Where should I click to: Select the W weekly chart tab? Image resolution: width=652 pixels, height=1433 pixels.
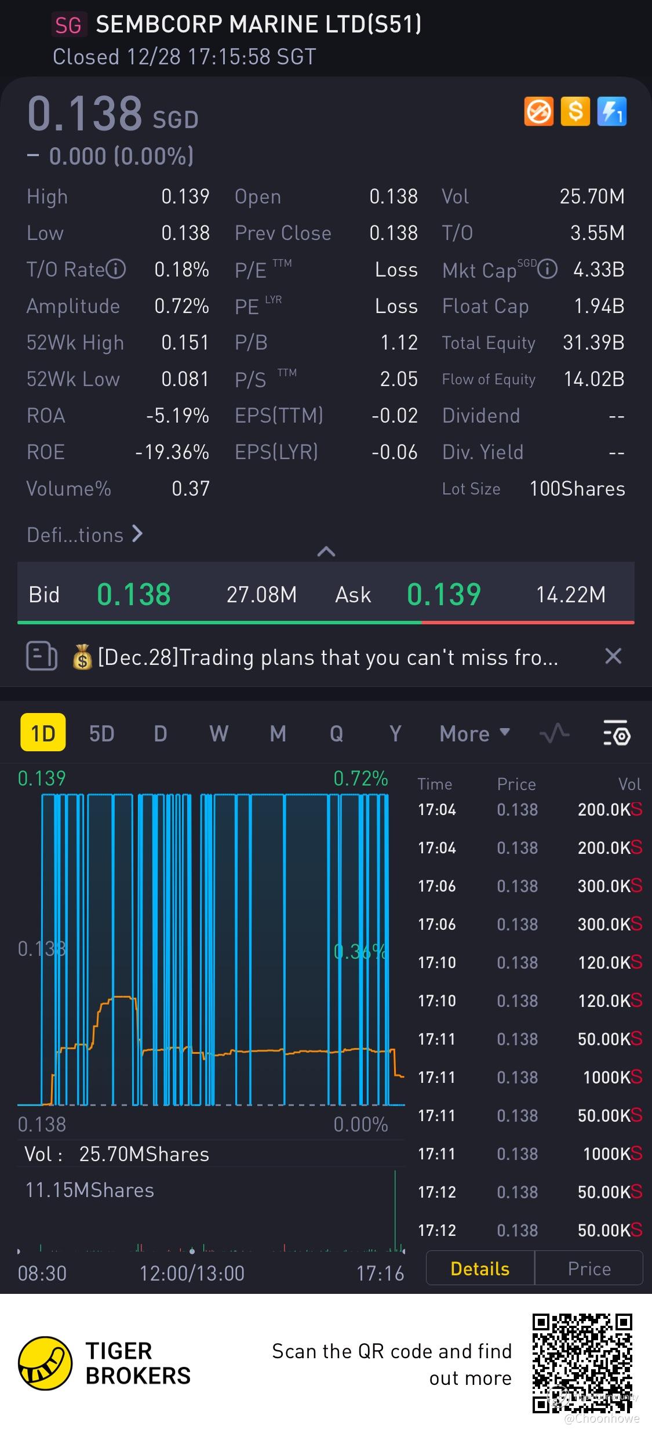[218, 734]
